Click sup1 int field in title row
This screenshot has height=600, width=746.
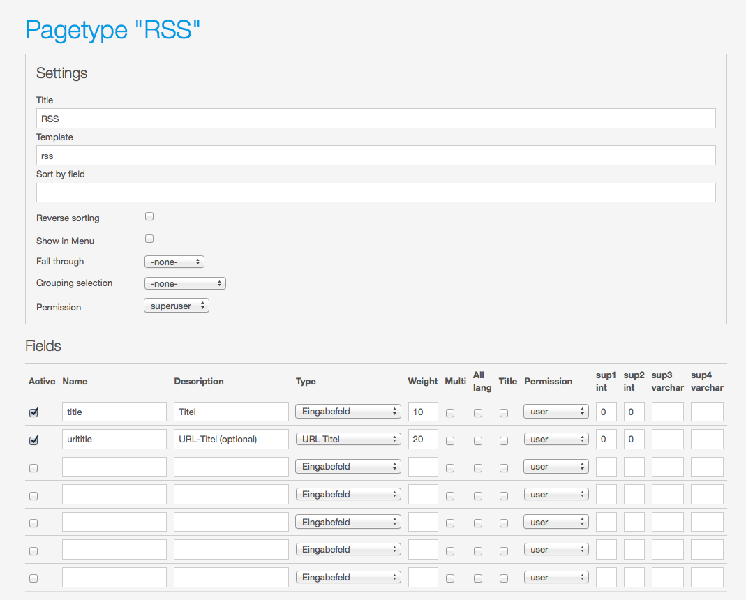606,412
